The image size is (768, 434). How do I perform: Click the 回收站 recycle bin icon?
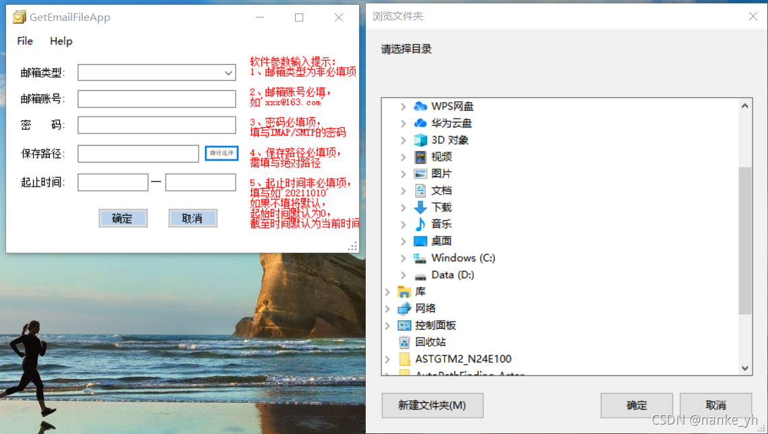coord(404,342)
